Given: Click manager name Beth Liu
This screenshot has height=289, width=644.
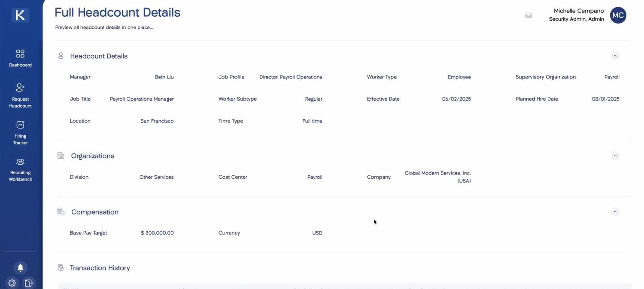Looking at the screenshot, I should pos(164,77).
